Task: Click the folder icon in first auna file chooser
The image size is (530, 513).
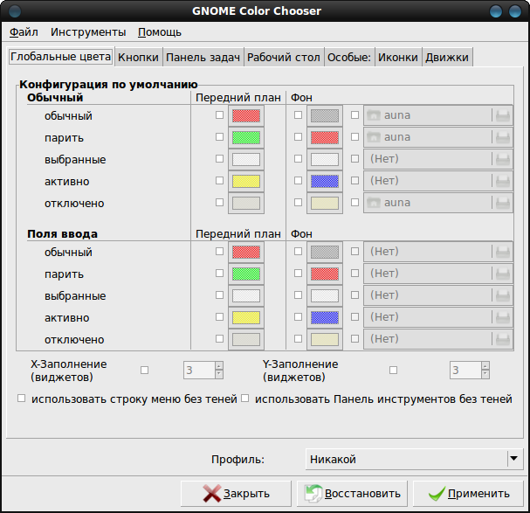Action: pos(374,115)
